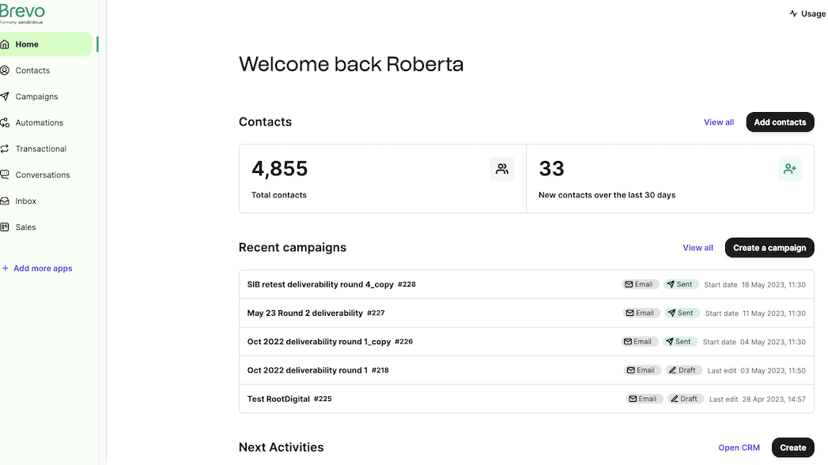Click Sent badge on campaign #226 row
This screenshot has width=828, height=465.
[679, 342]
